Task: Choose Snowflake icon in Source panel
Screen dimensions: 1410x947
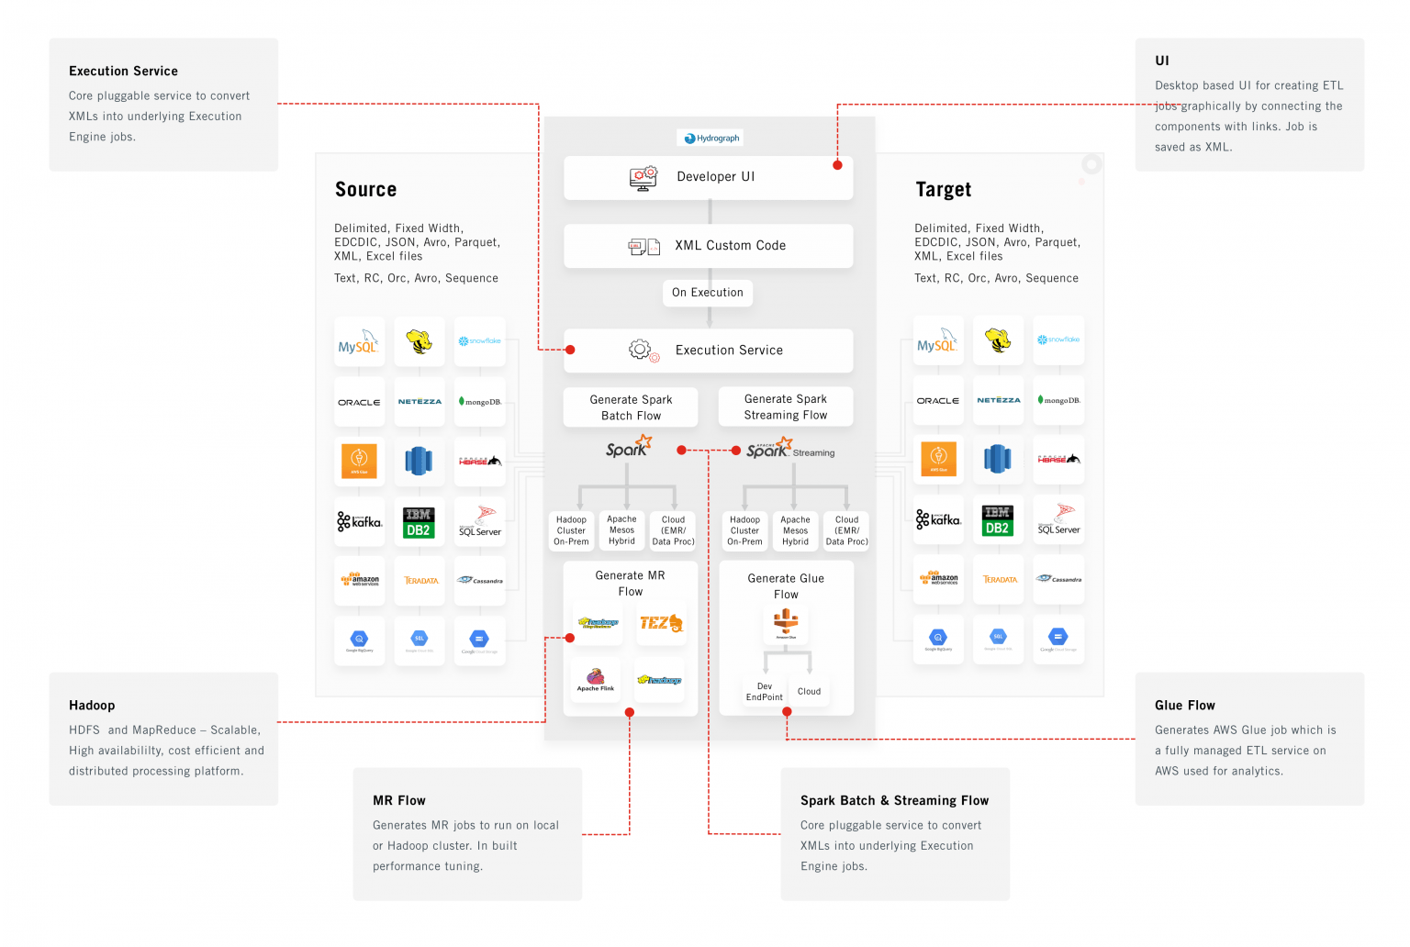Action: click(479, 341)
